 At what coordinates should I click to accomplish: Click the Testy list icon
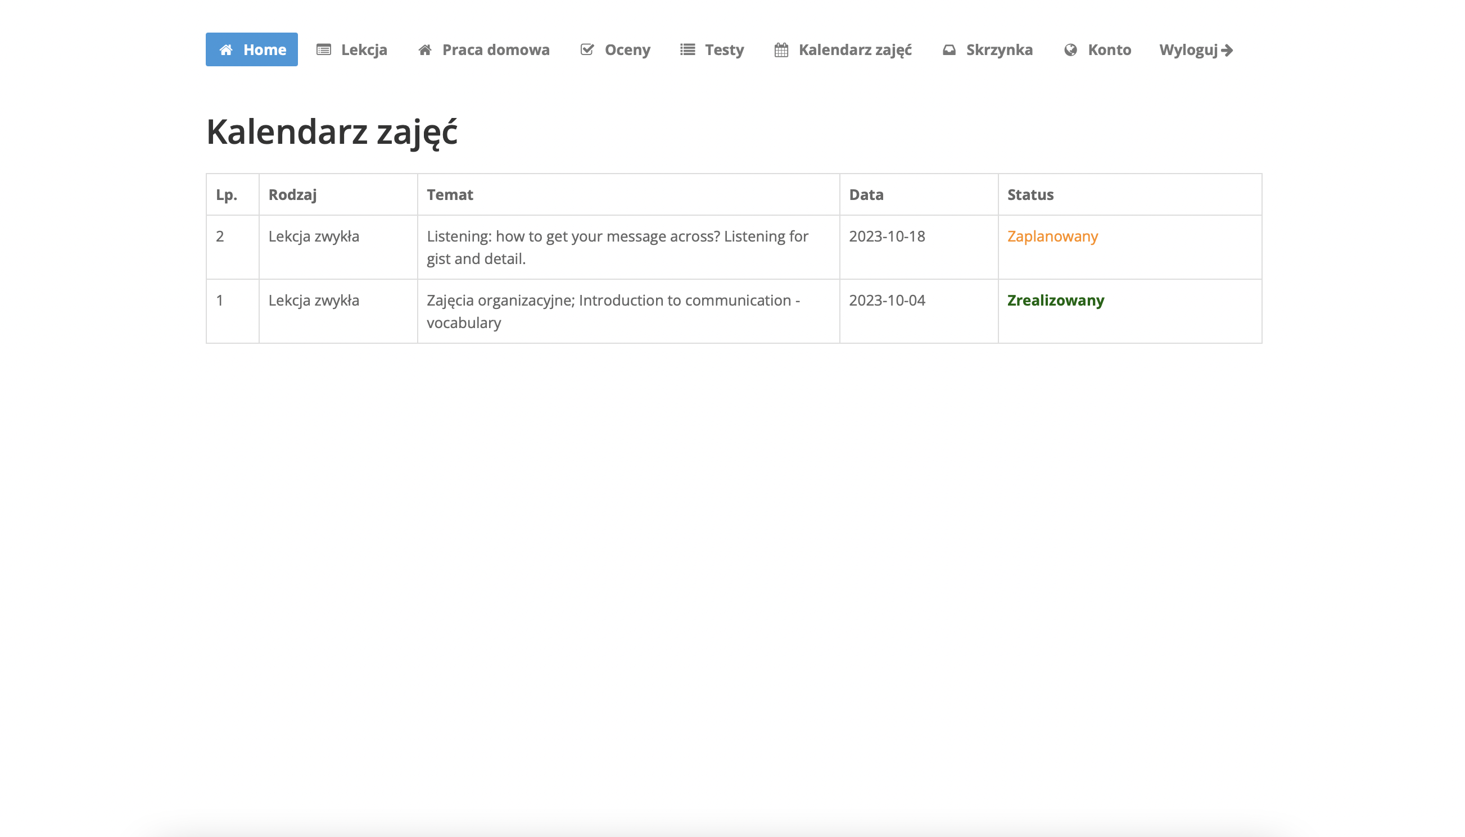(688, 50)
